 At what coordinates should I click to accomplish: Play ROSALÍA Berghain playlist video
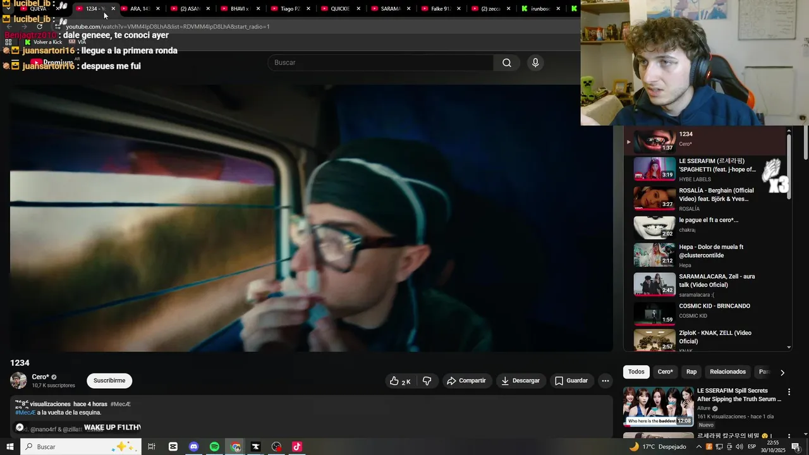[x=705, y=198]
